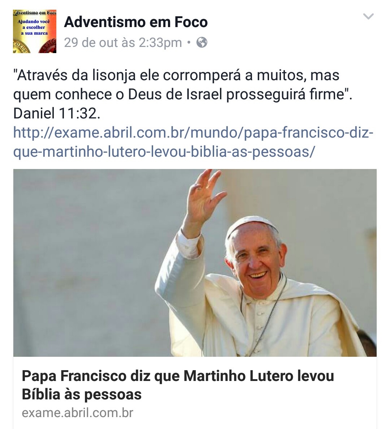Open post timestamp 29 de out às 2:33pm

[x=123, y=42]
